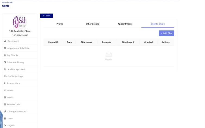Click the Promo Code gift icon

[x=5, y=104]
